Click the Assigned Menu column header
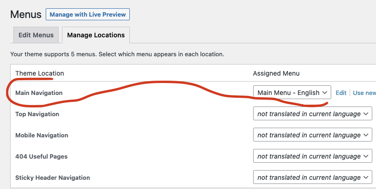The width and height of the screenshot is (376, 189). 276,73
